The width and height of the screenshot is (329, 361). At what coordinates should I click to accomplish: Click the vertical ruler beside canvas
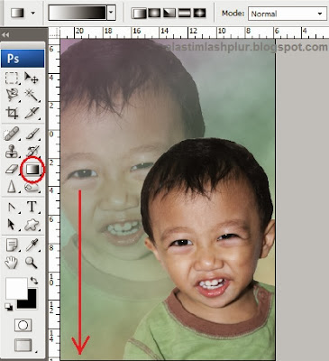click(x=54, y=199)
